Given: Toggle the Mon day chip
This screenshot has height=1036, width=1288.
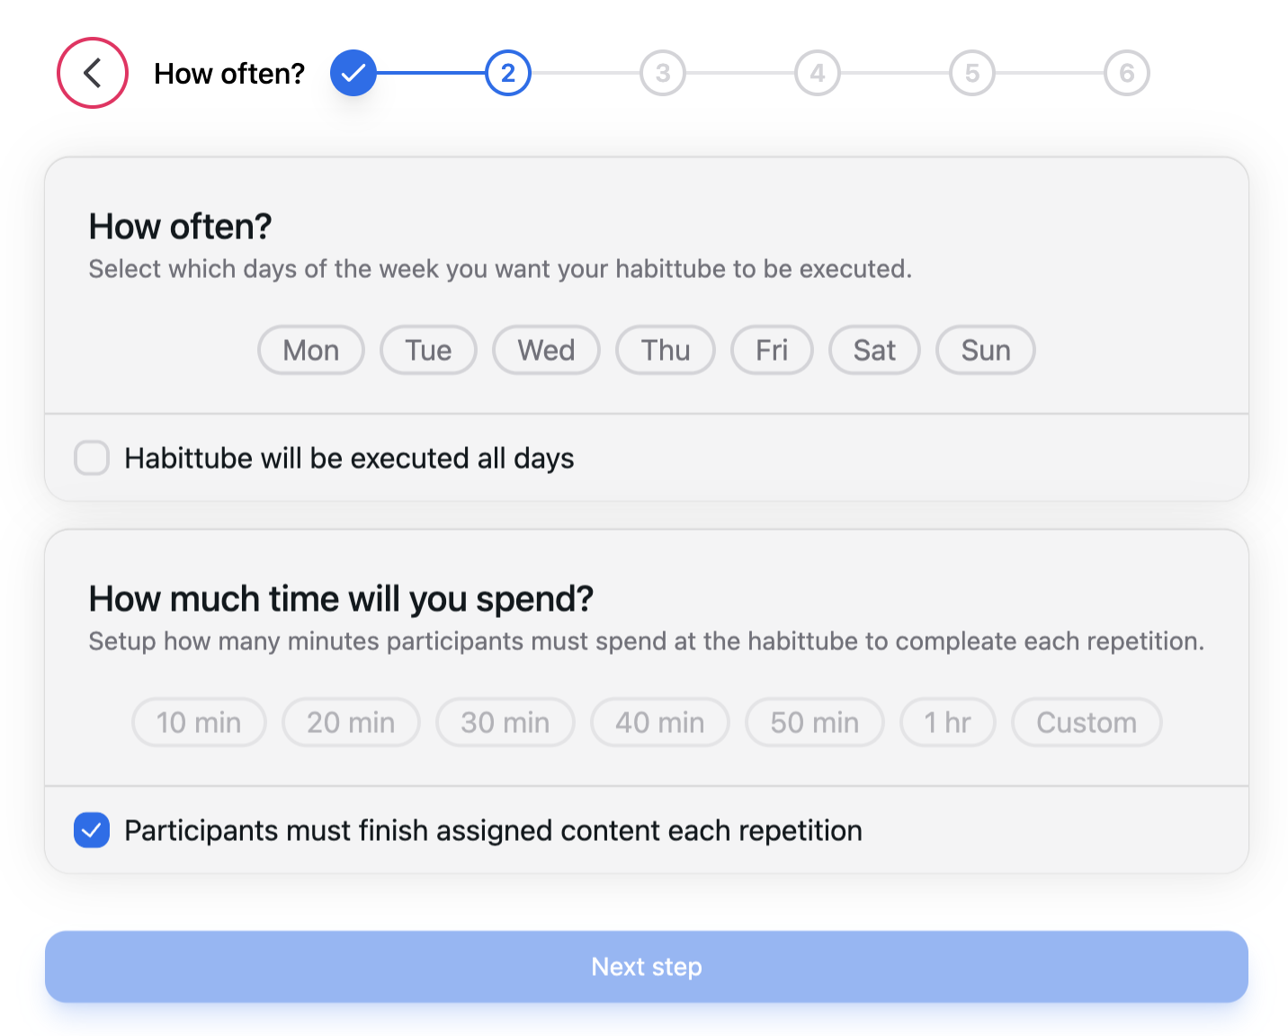Looking at the screenshot, I should (x=311, y=350).
